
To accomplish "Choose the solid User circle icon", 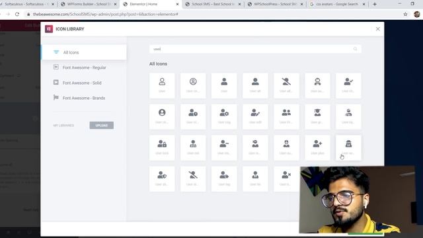I will coord(162,116).
